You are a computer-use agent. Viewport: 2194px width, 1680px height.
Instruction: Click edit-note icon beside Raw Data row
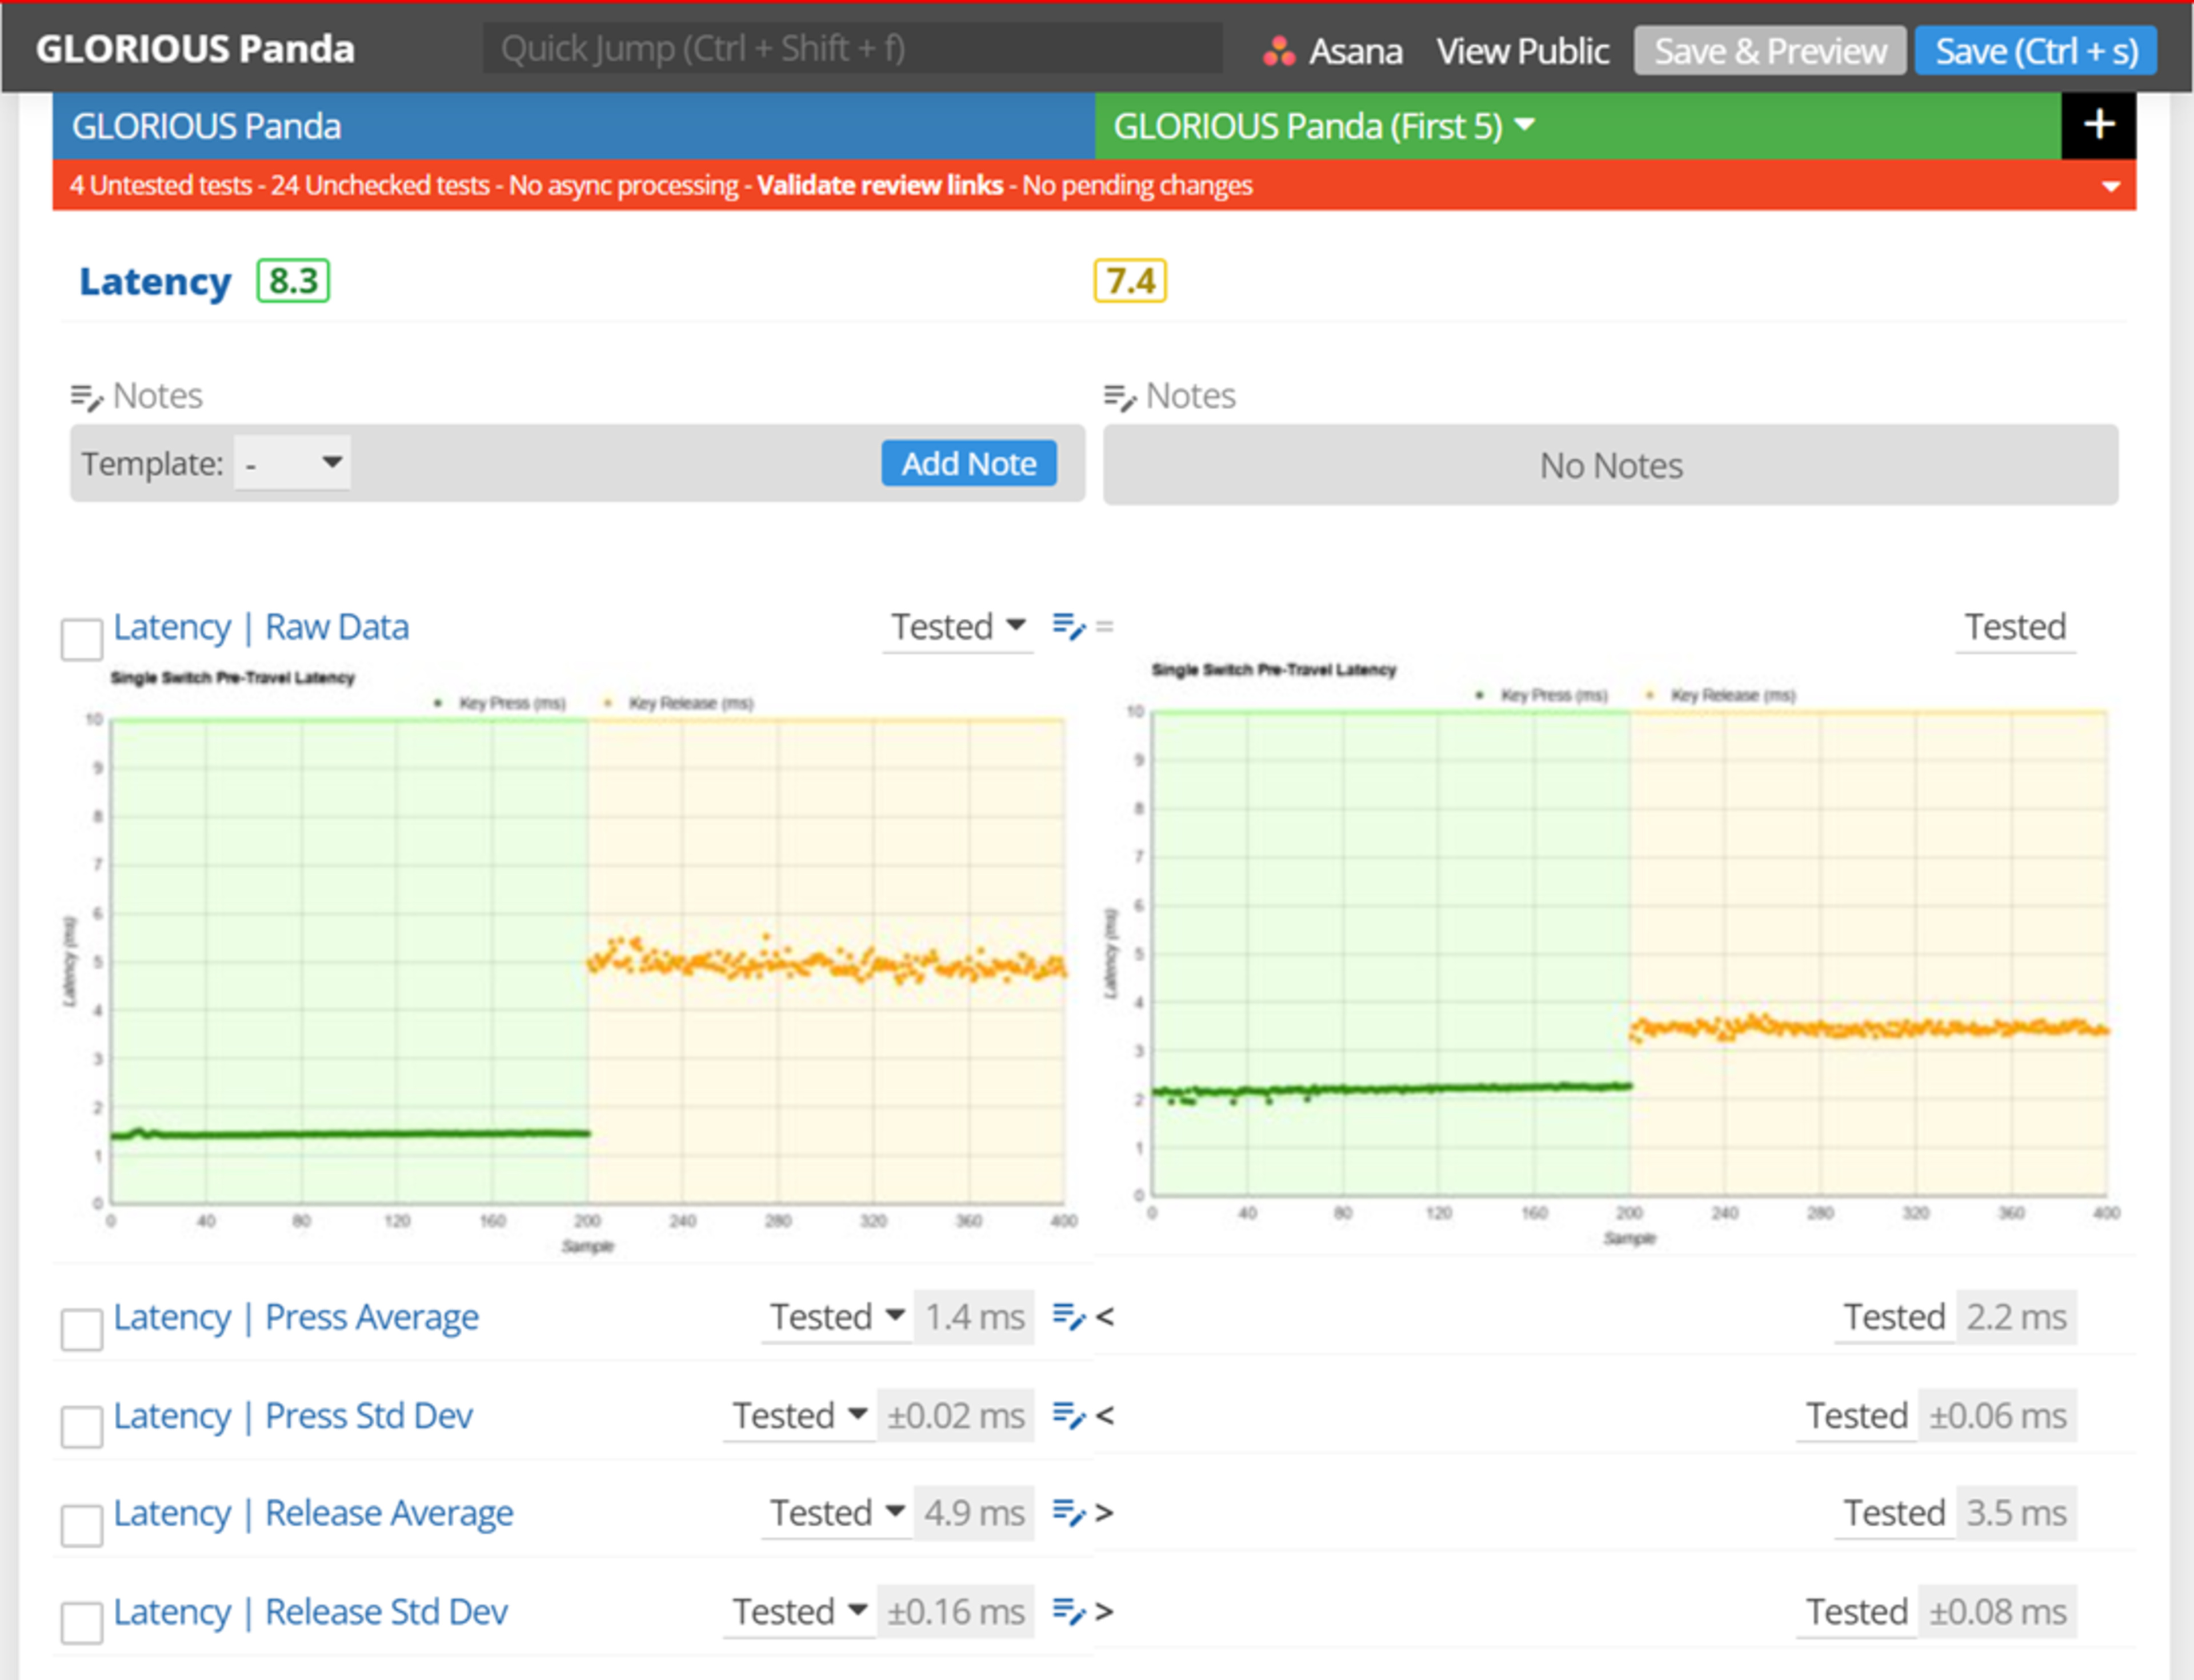[x=1068, y=627]
